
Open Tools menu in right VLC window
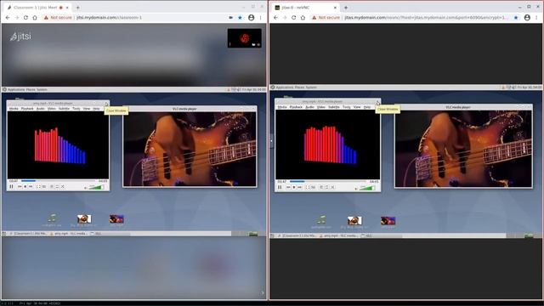(x=347, y=107)
